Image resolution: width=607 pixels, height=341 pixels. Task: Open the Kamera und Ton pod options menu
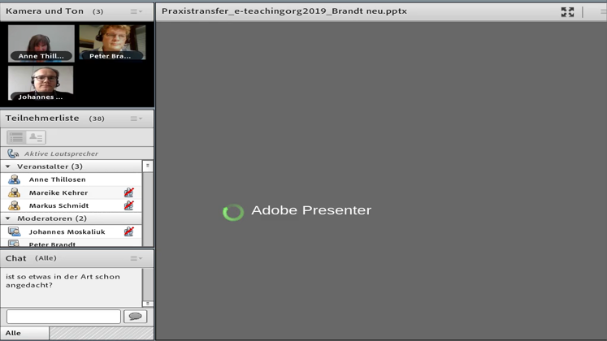[137, 11]
